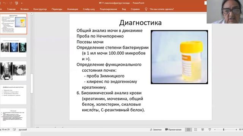Click the line 'Посевы мочи'
This screenshot has height=136, width=243.
(90, 42)
